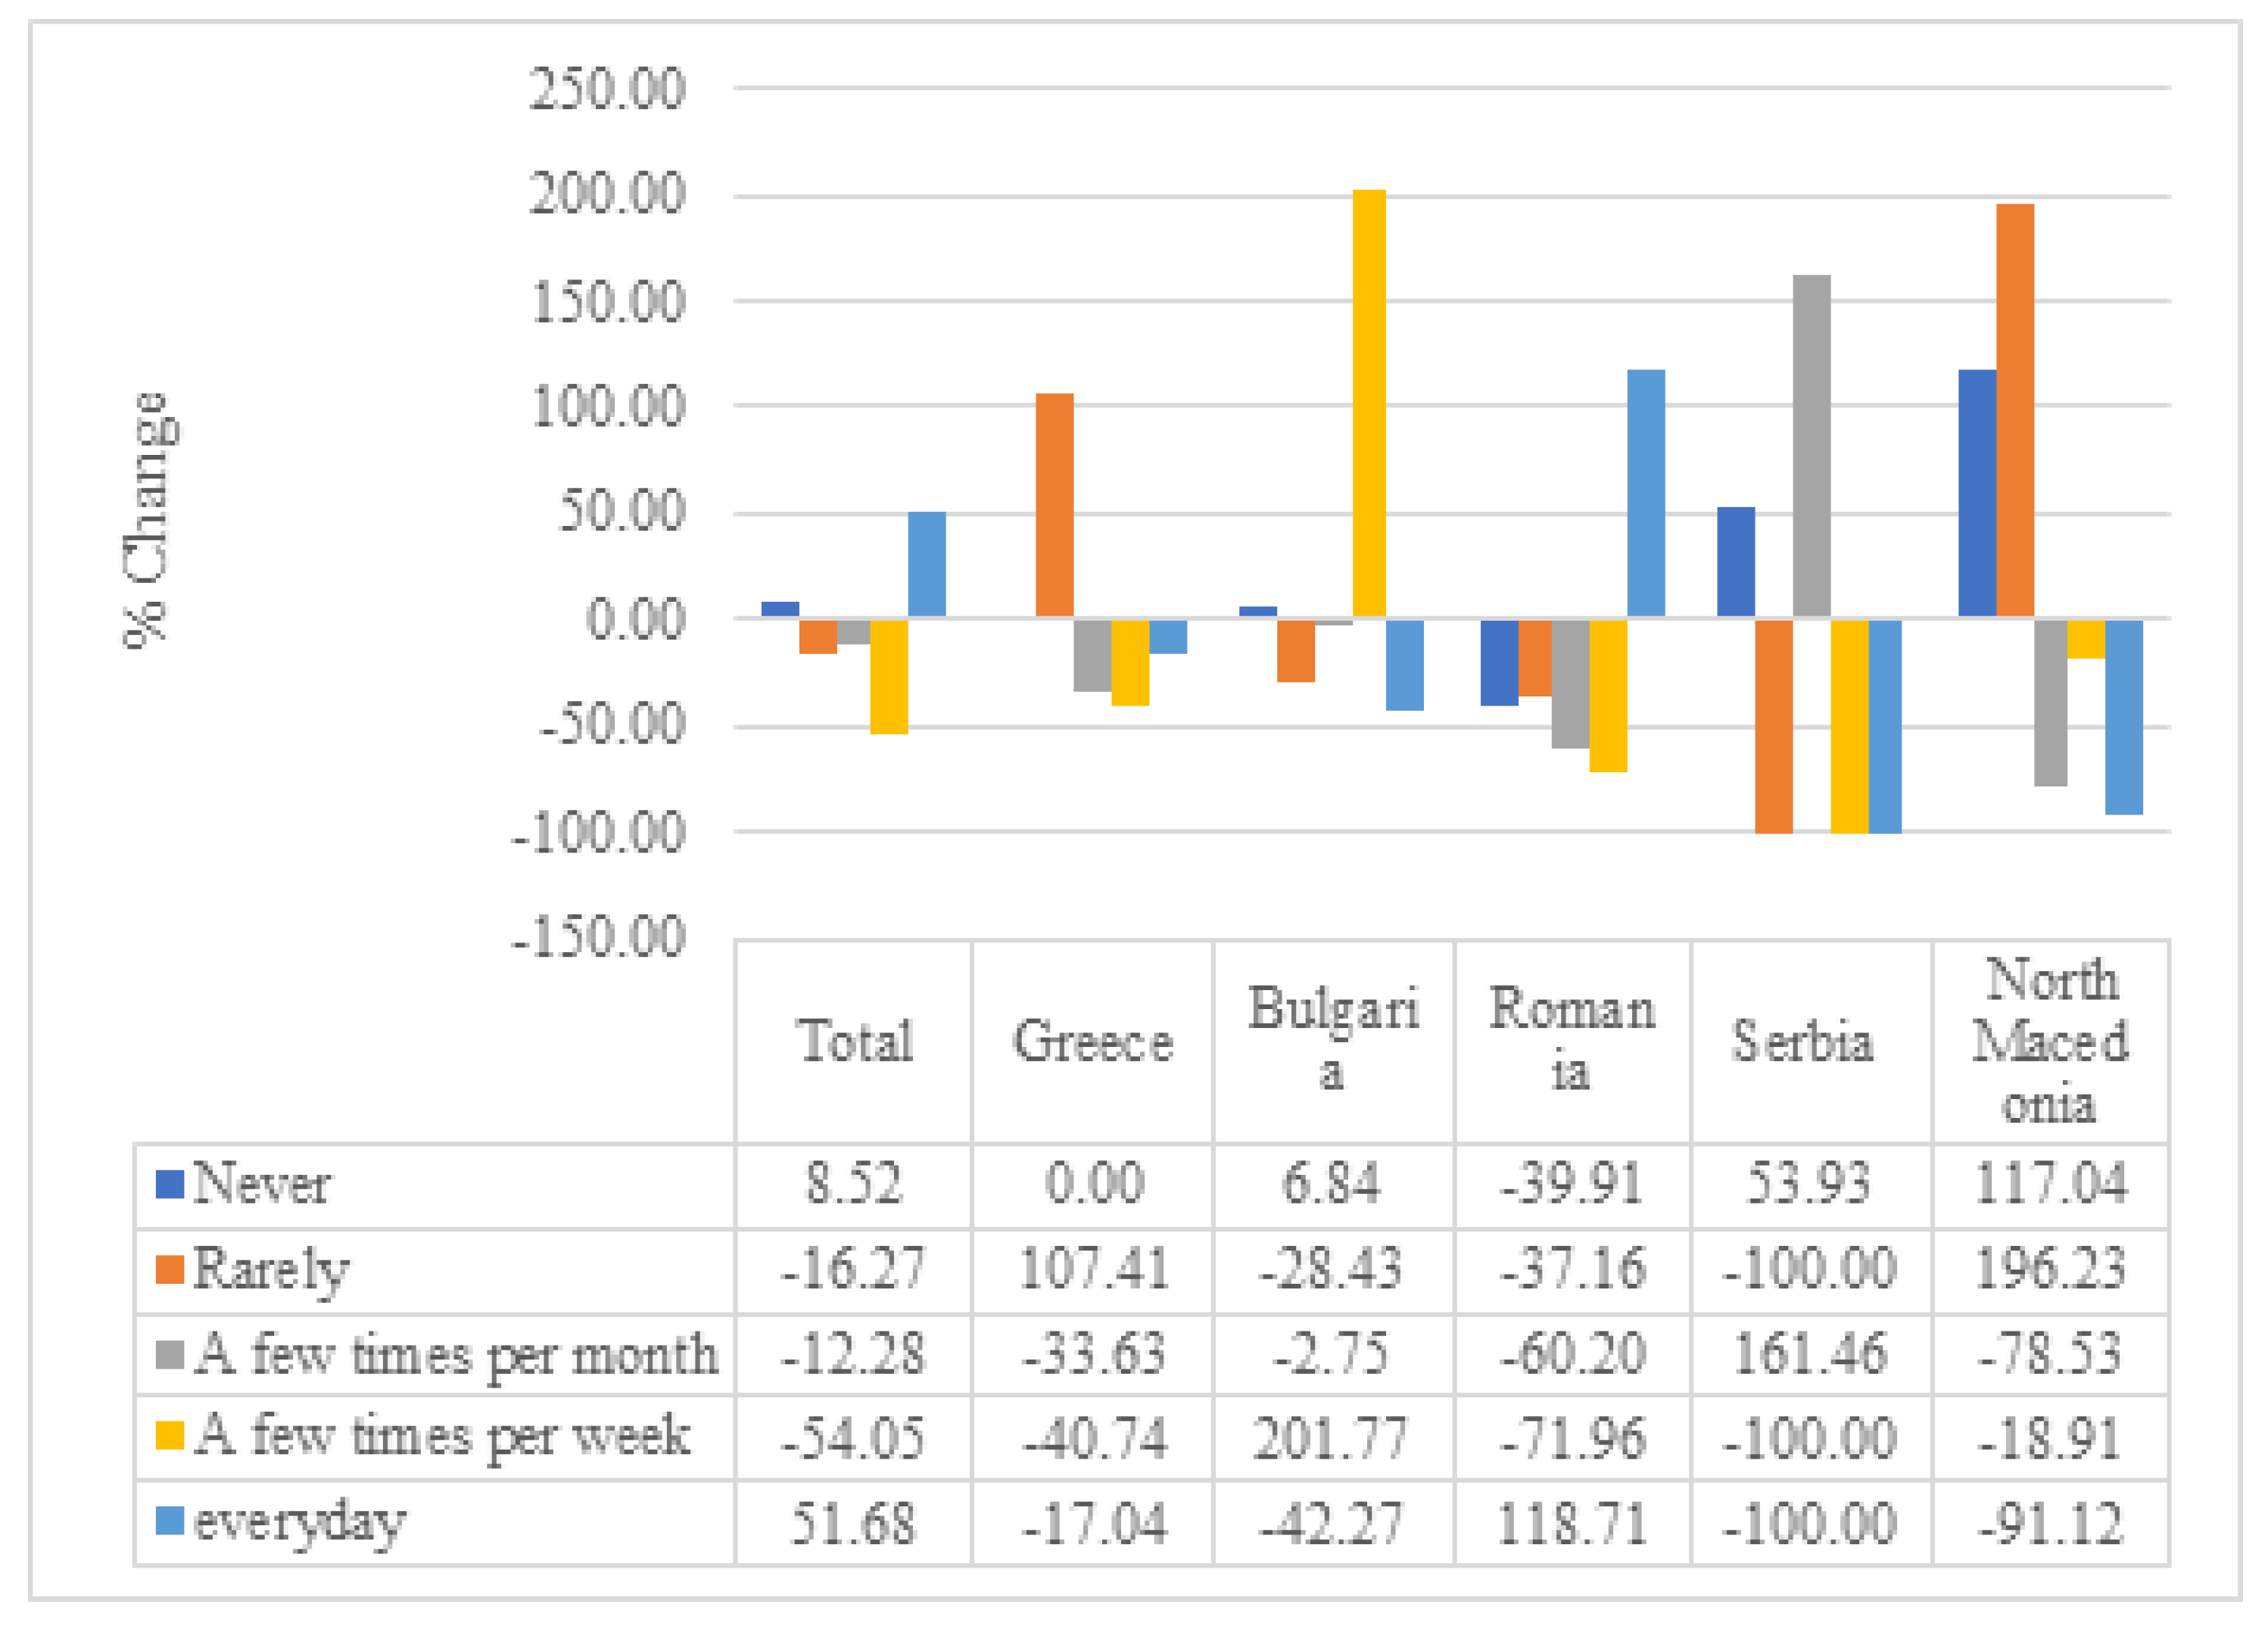
Task: Select the cell showing 201.77
Action: point(1331,1439)
